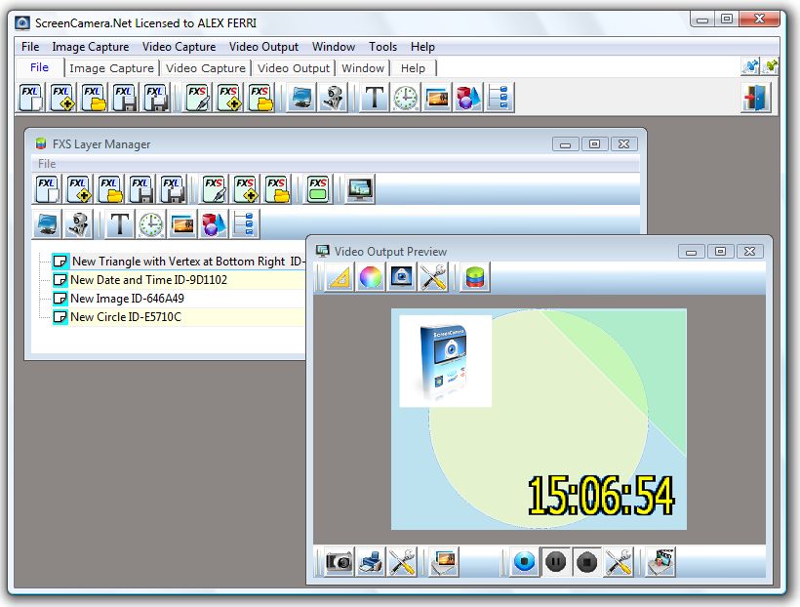Open the Video Capture menu in menu bar

tap(179, 47)
